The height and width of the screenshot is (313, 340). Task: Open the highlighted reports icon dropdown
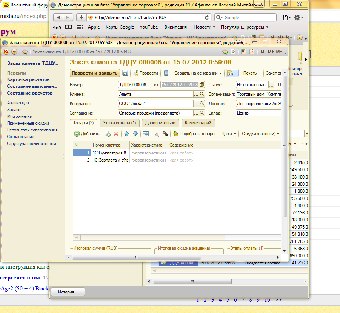point(232,73)
